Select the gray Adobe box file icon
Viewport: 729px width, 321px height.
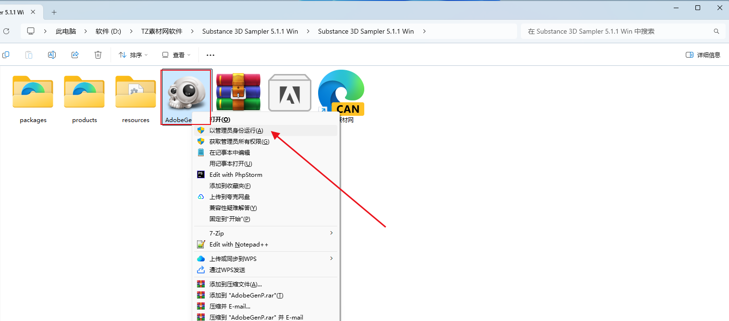(290, 92)
